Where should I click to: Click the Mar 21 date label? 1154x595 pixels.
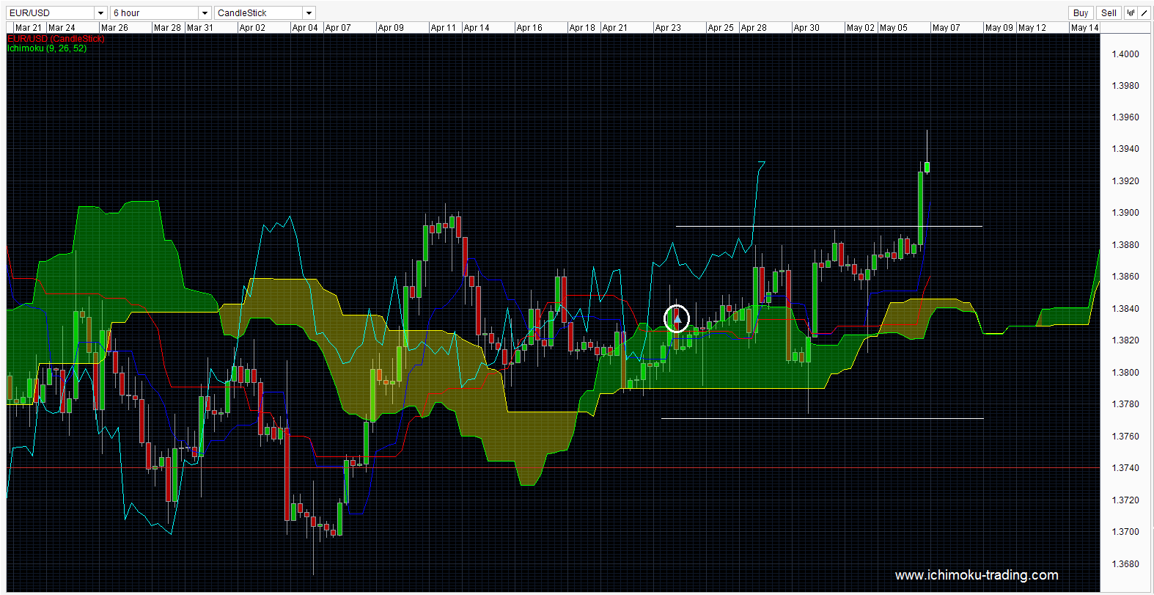[x=29, y=27]
